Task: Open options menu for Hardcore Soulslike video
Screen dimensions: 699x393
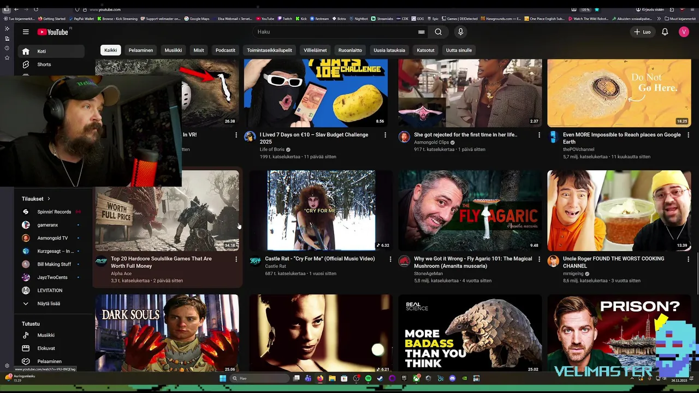Action: [x=236, y=259]
